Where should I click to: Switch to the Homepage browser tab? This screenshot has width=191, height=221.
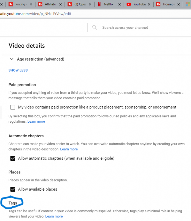(168, 4)
